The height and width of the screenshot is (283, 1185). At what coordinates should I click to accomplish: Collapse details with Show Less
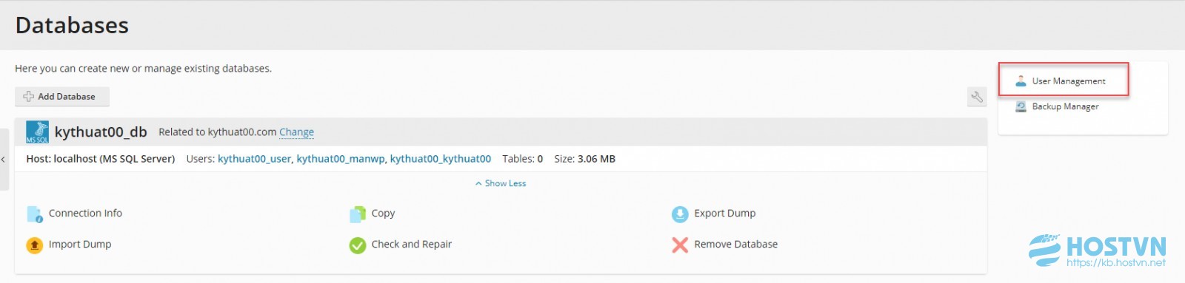(x=501, y=183)
